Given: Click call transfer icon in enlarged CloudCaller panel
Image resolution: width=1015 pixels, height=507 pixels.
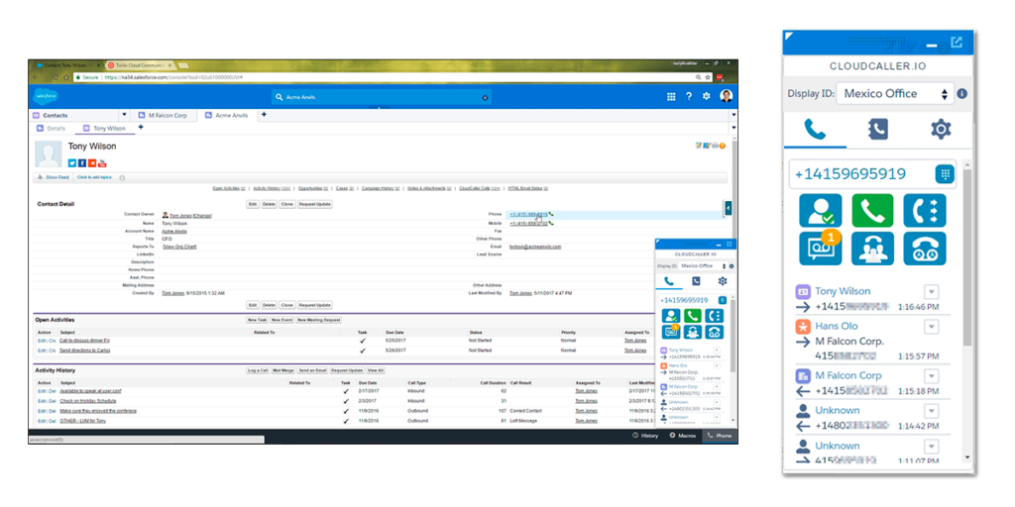Looking at the screenshot, I should click(925, 210).
